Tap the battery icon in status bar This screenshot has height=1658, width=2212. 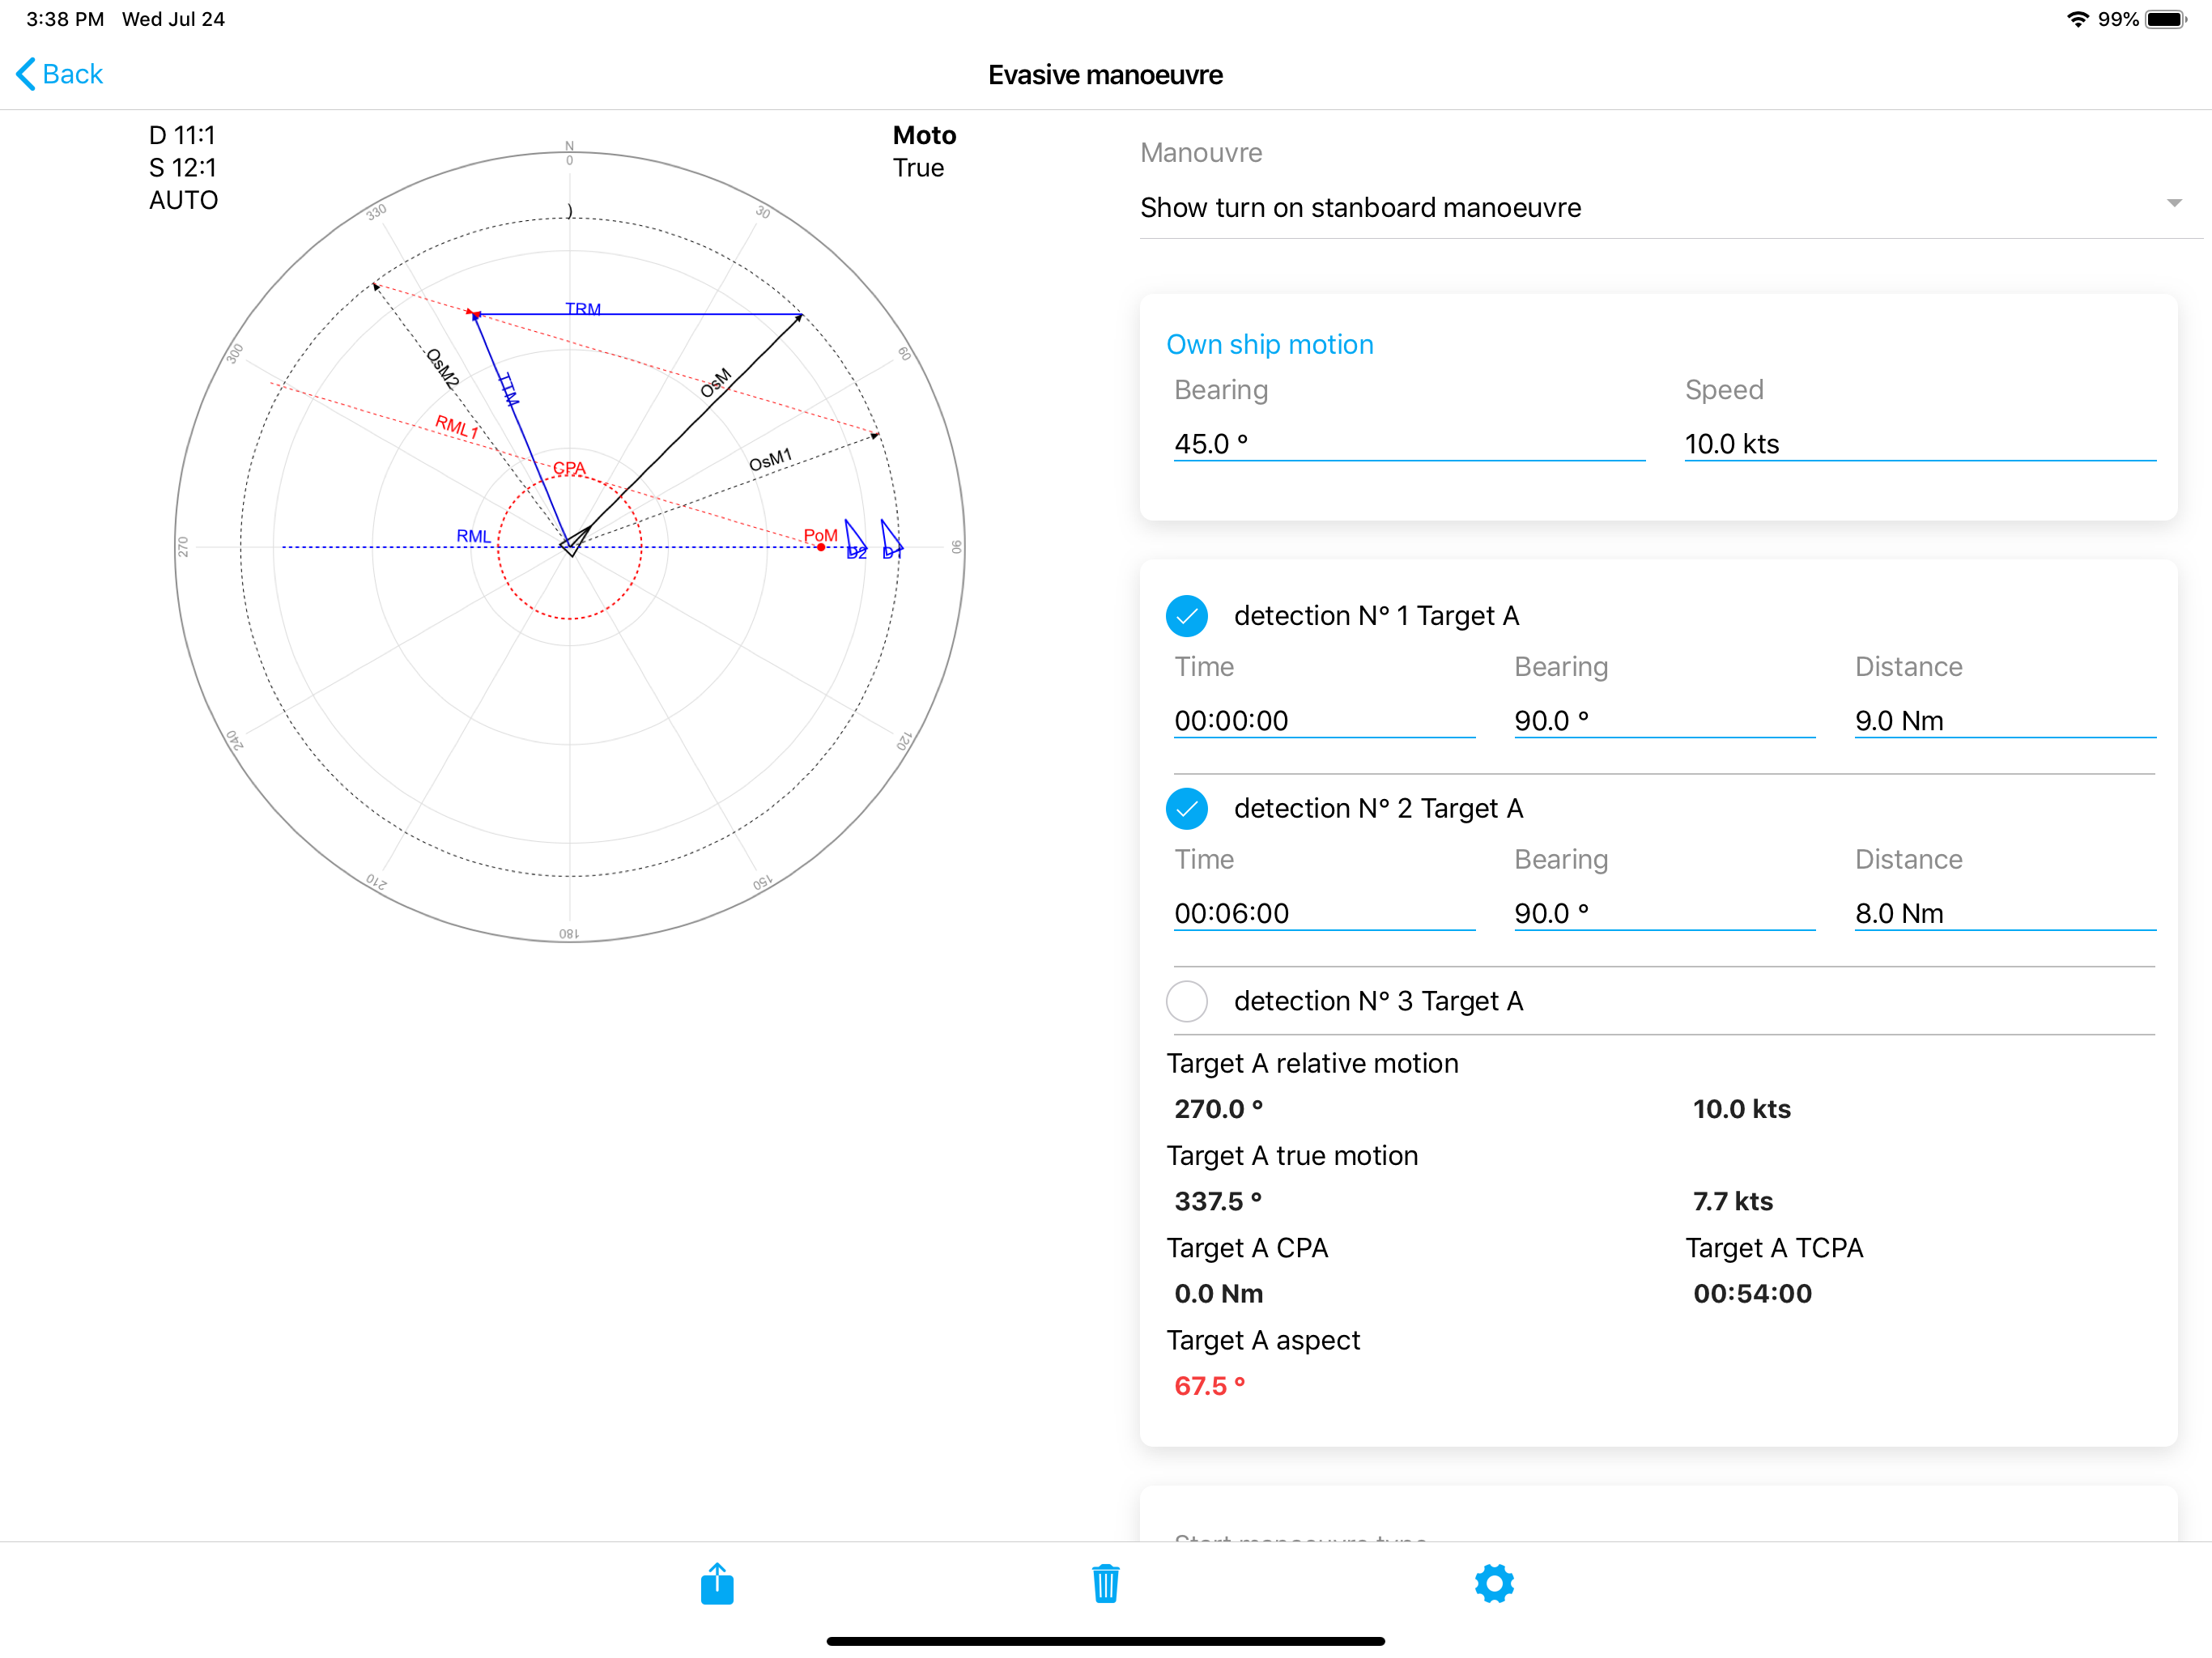point(2166,19)
